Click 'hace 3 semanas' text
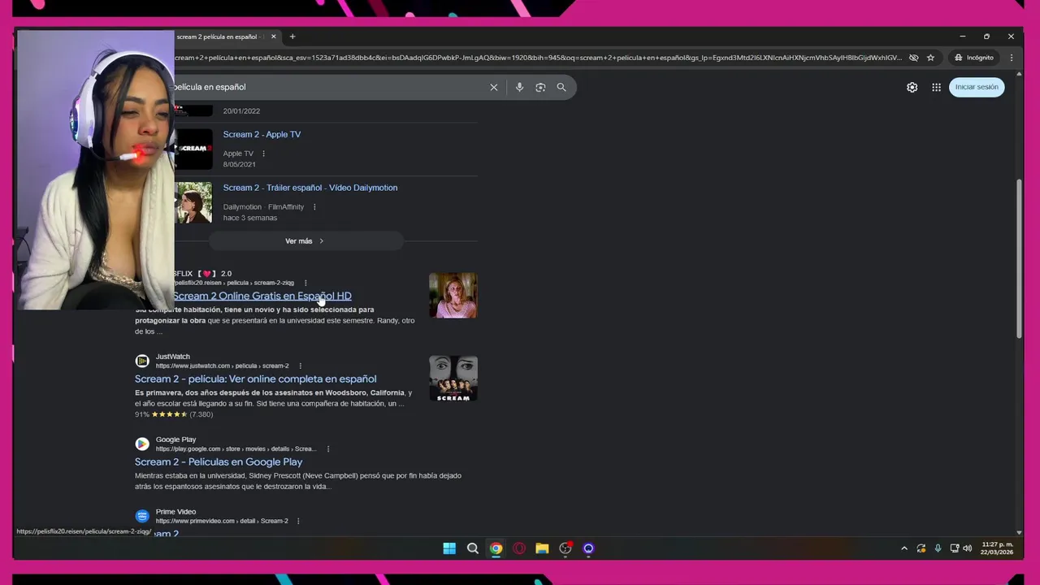 click(250, 218)
